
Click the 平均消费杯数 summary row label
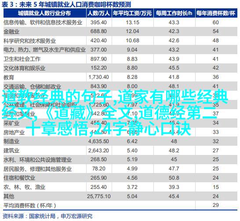coord(30,205)
